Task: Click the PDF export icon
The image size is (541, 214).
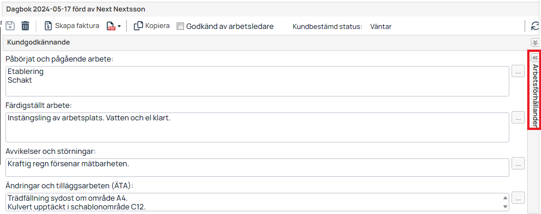Action: [111, 26]
